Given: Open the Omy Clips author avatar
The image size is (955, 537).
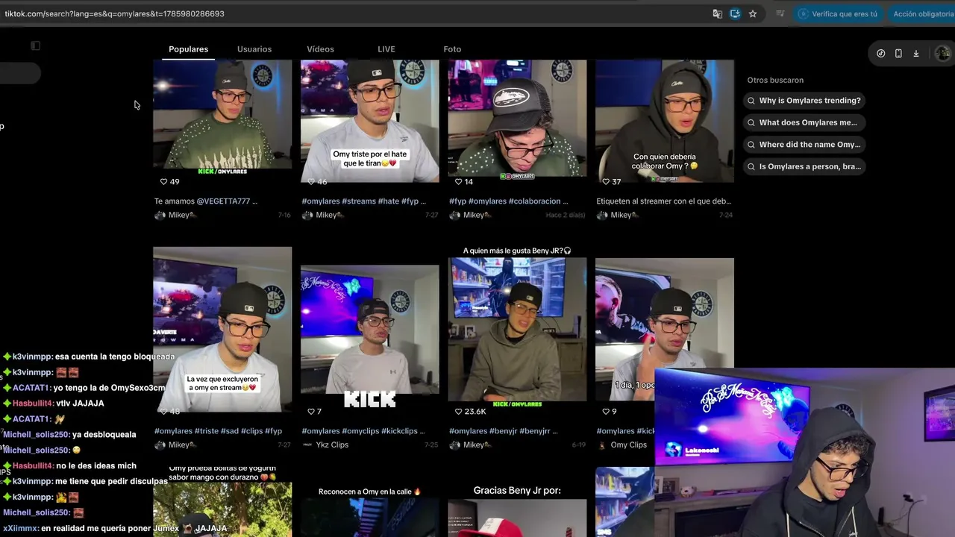Looking at the screenshot, I should tap(602, 445).
